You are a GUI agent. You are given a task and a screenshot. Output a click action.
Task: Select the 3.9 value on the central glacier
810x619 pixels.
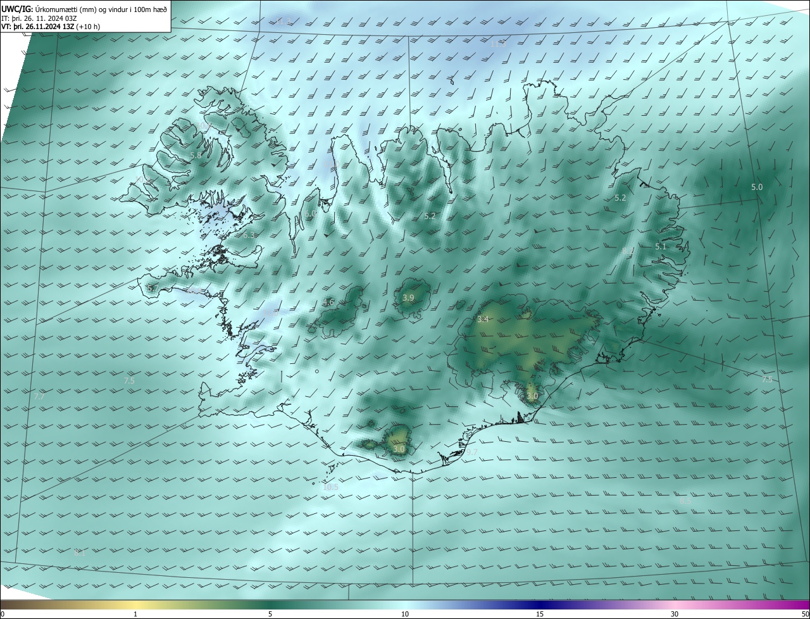coord(408,297)
